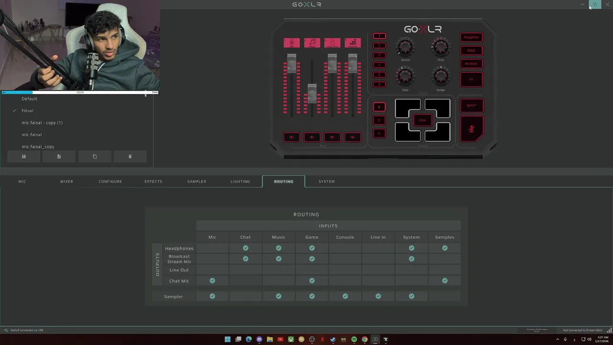The width and height of the screenshot is (613, 345).
Task: Toggle the FX button on the GoXLR
Action: point(472,80)
